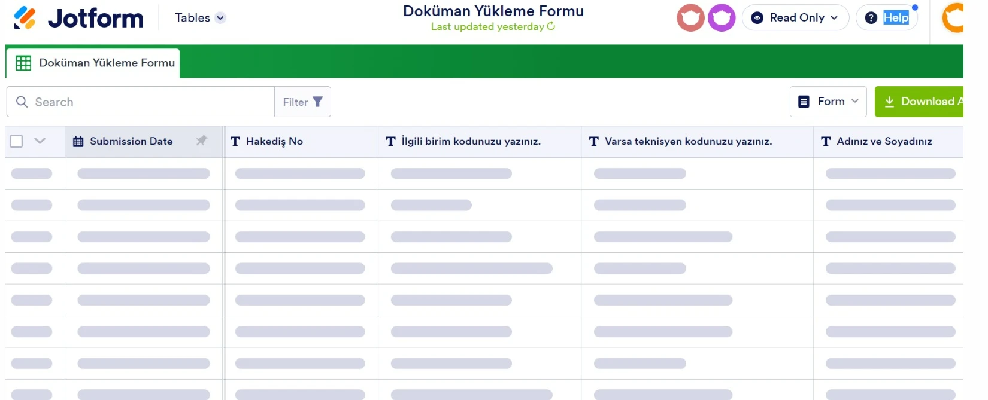
Task: Click the Help button
Action: 887,18
